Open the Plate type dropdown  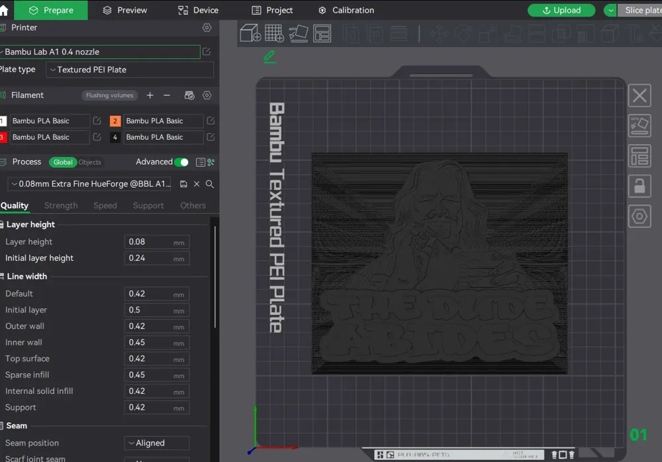click(130, 69)
